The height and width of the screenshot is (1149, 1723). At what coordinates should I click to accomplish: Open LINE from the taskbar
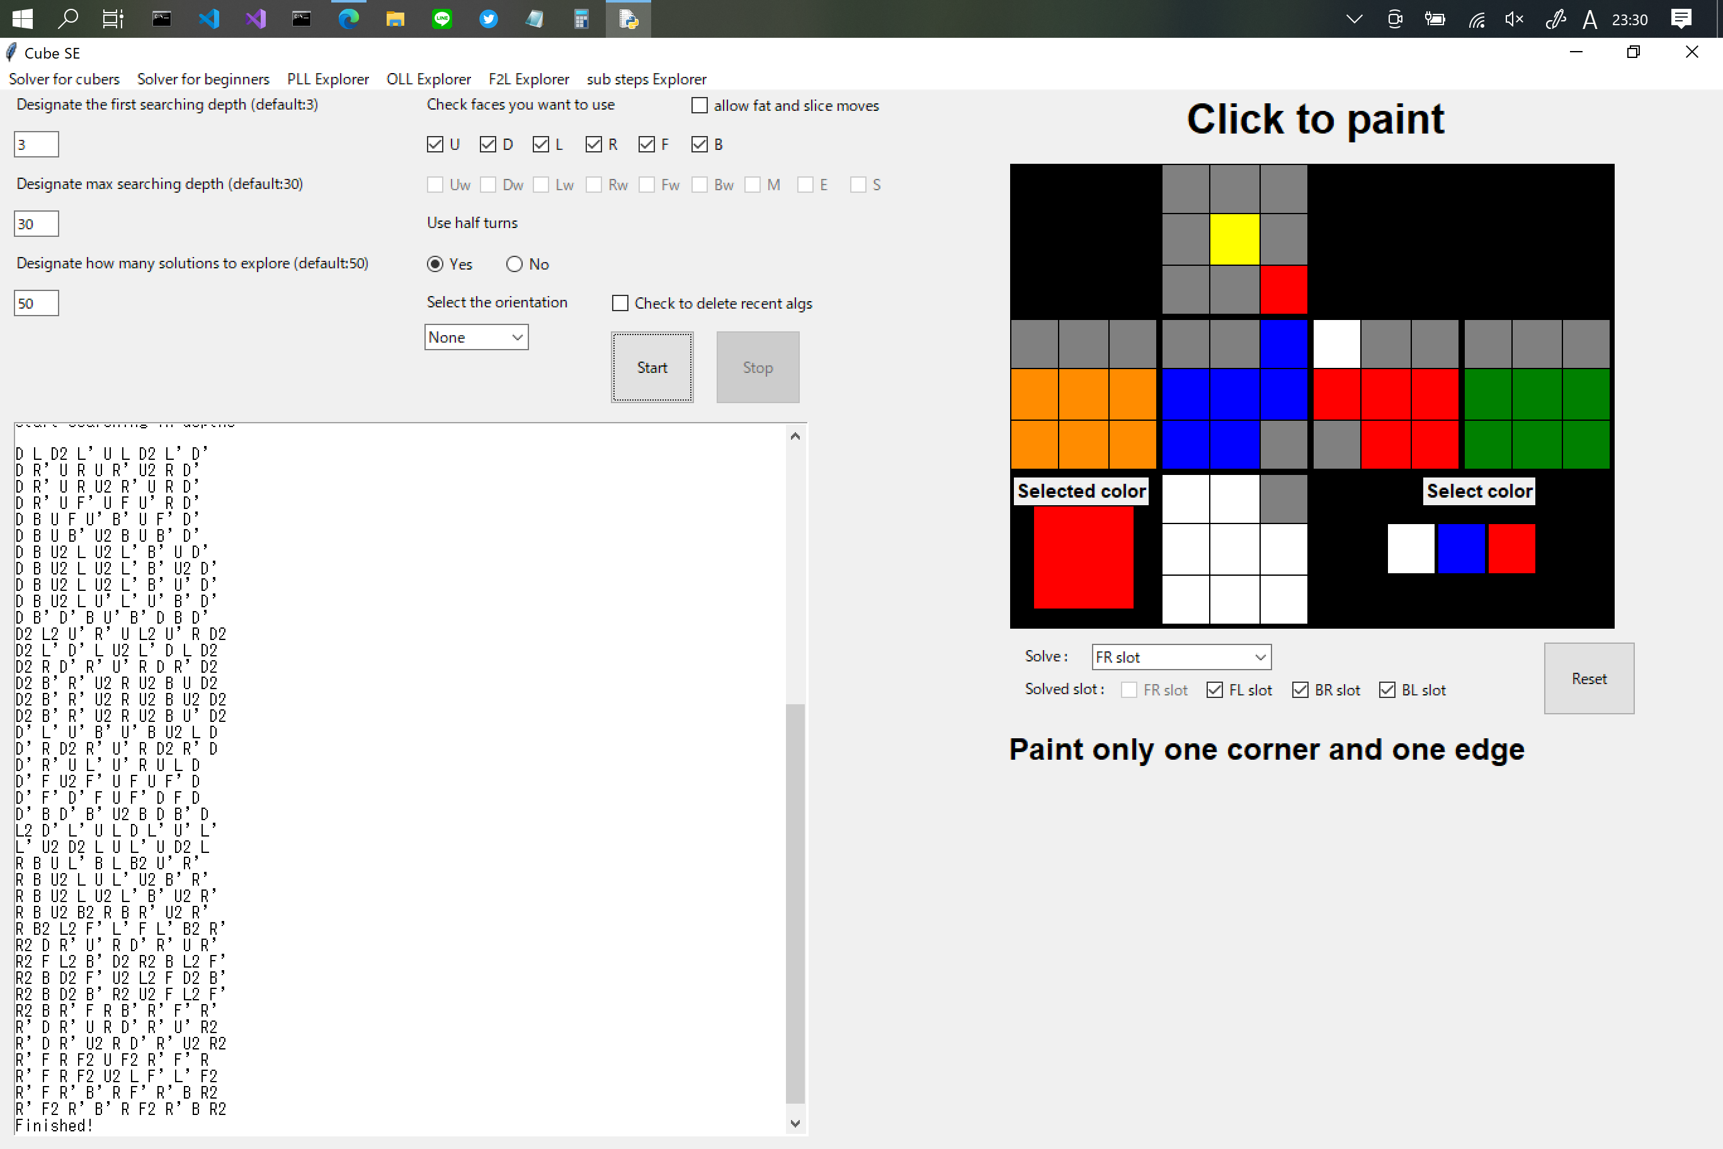click(441, 19)
